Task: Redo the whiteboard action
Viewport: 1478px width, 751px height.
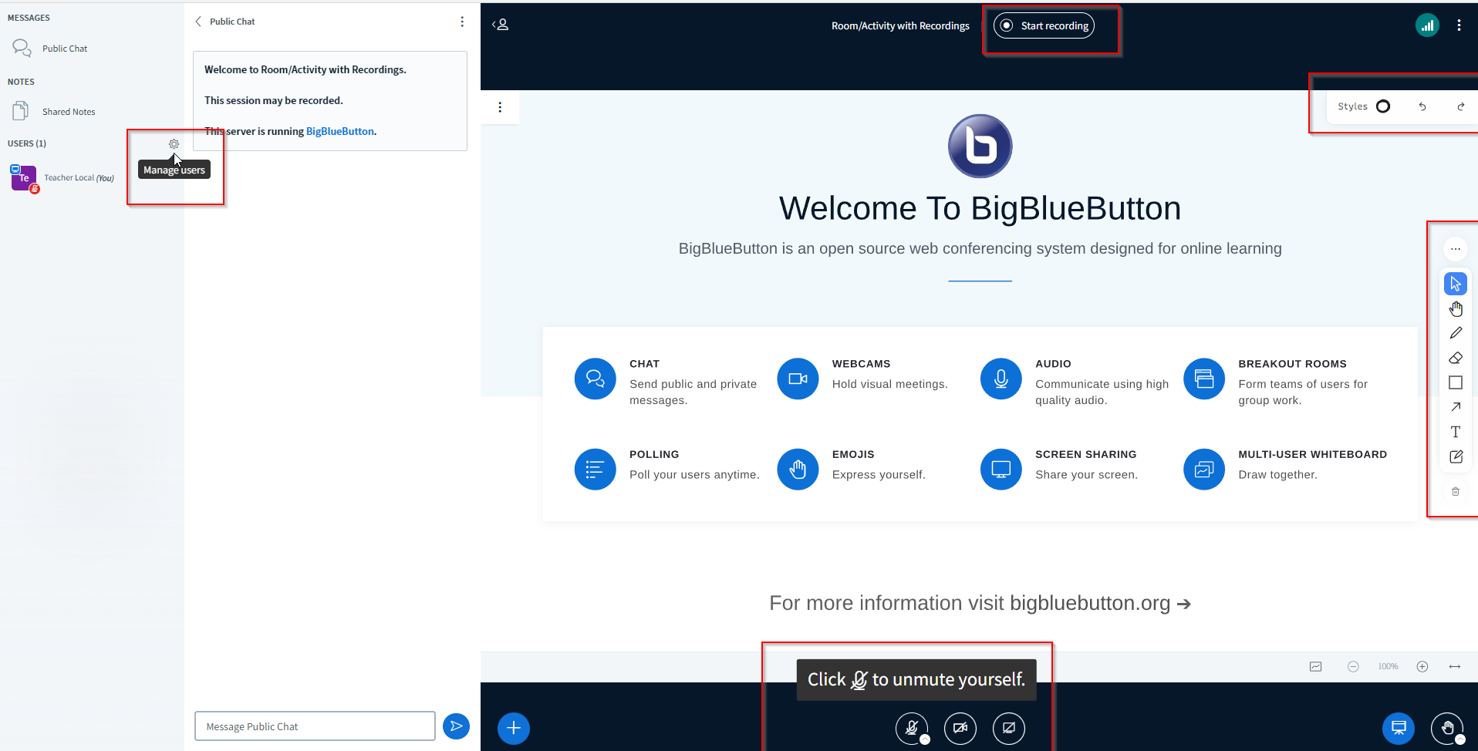Action: (x=1460, y=106)
